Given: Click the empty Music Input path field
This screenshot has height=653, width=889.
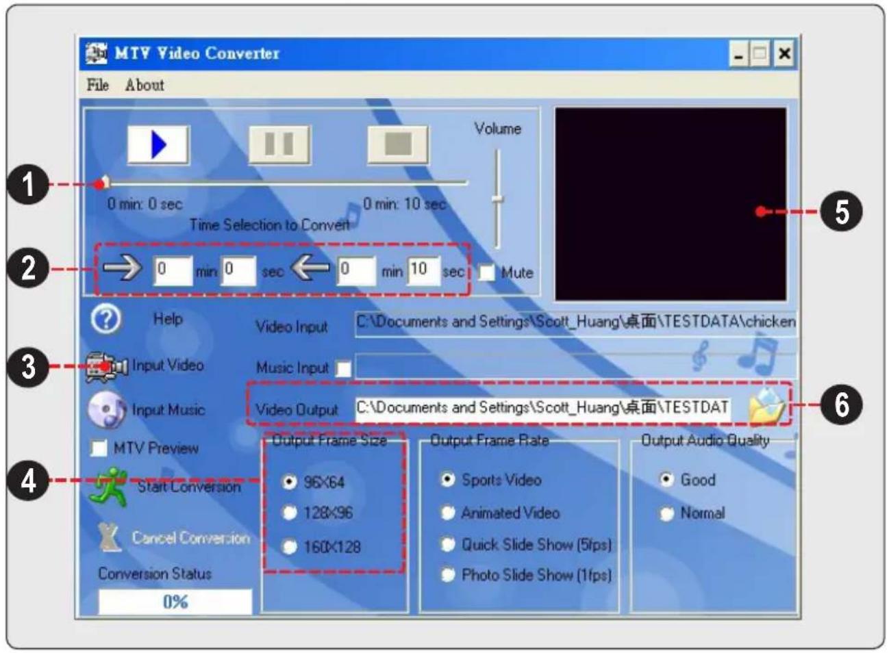Looking at the screenshot, I should 575,366.
